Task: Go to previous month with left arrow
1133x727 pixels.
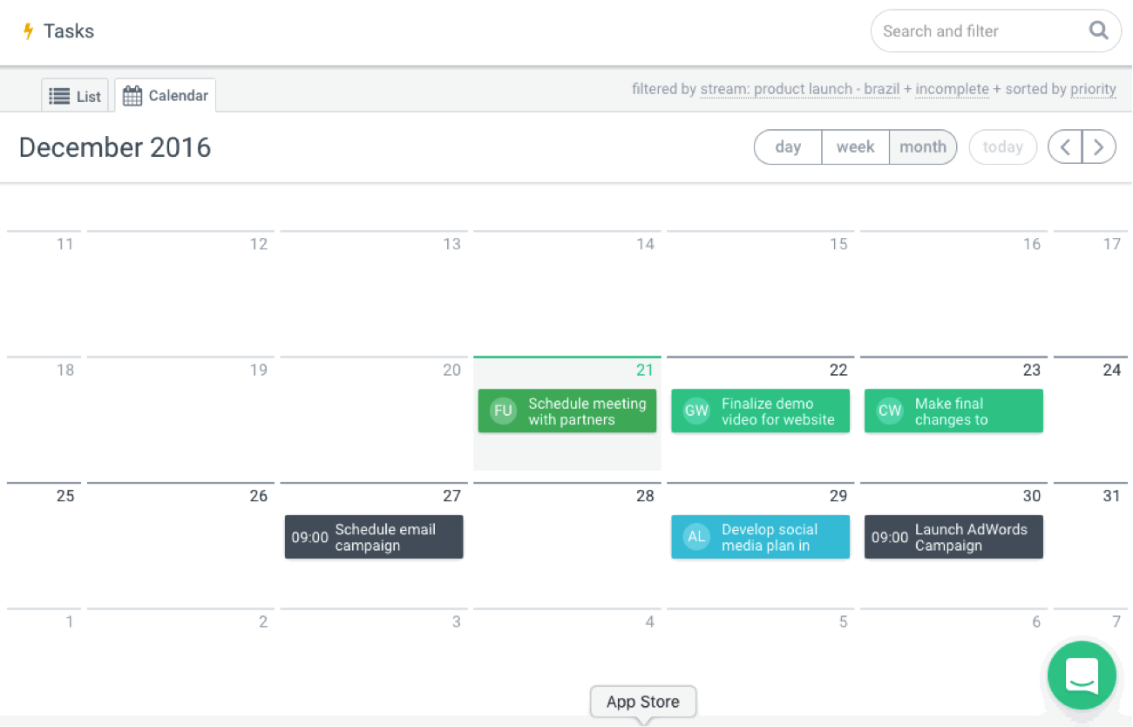Action: [1065, 147]
